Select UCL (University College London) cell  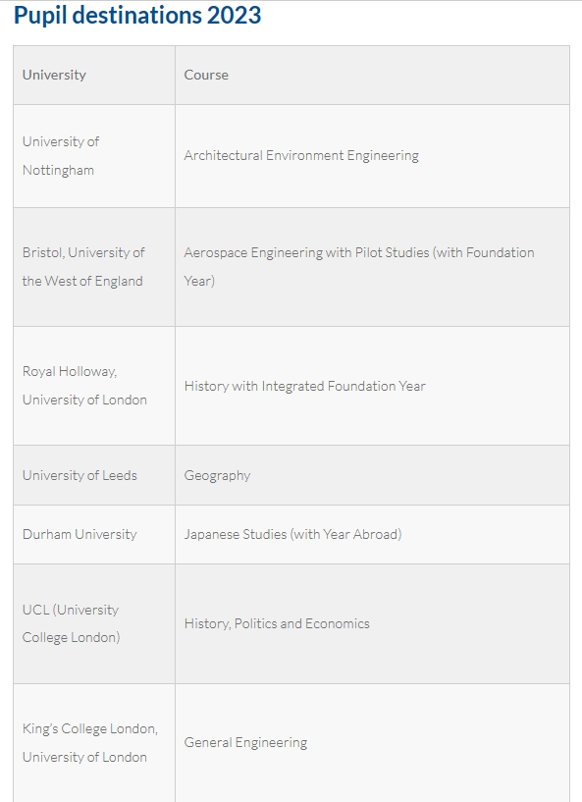[x=94, y=624]
